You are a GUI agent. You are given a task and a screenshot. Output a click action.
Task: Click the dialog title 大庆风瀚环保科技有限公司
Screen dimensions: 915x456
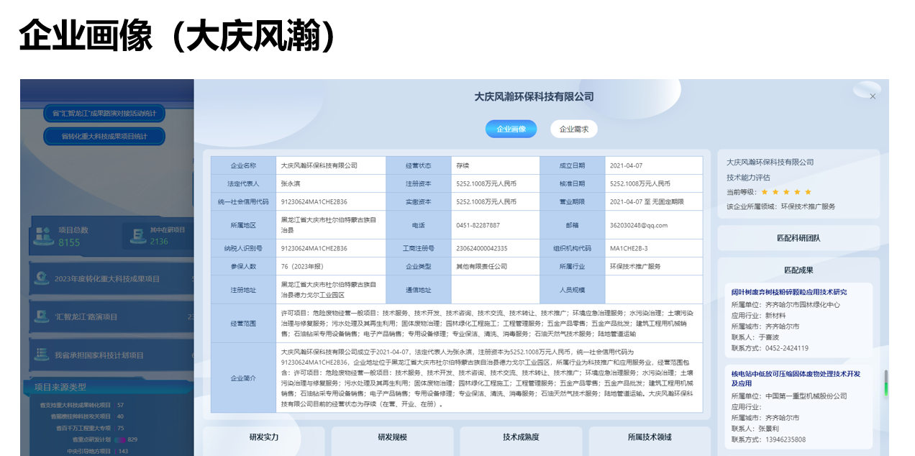tap(534, 96)
